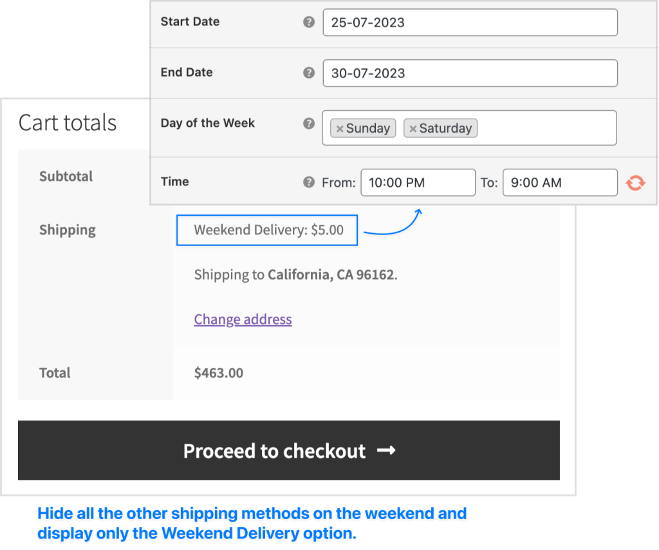Select the Weekend Delivery: $5.00 shipping option

(267, 230)
